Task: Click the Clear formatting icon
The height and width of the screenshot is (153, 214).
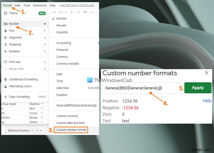Action: [6, 97]
